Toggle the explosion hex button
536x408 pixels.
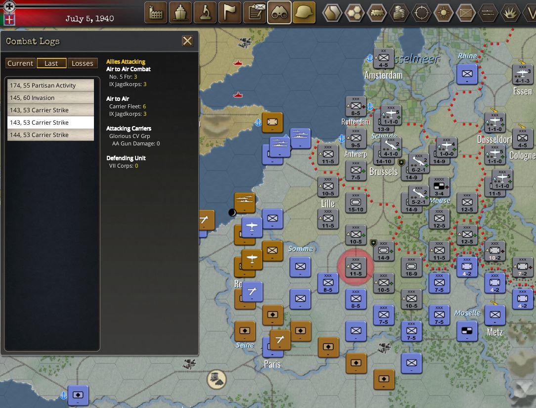510,13
